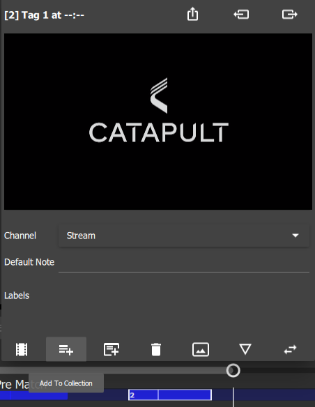Open the Channel dropdown showing Stream
This screenshot has width=315, height=407.
[184, 236]
